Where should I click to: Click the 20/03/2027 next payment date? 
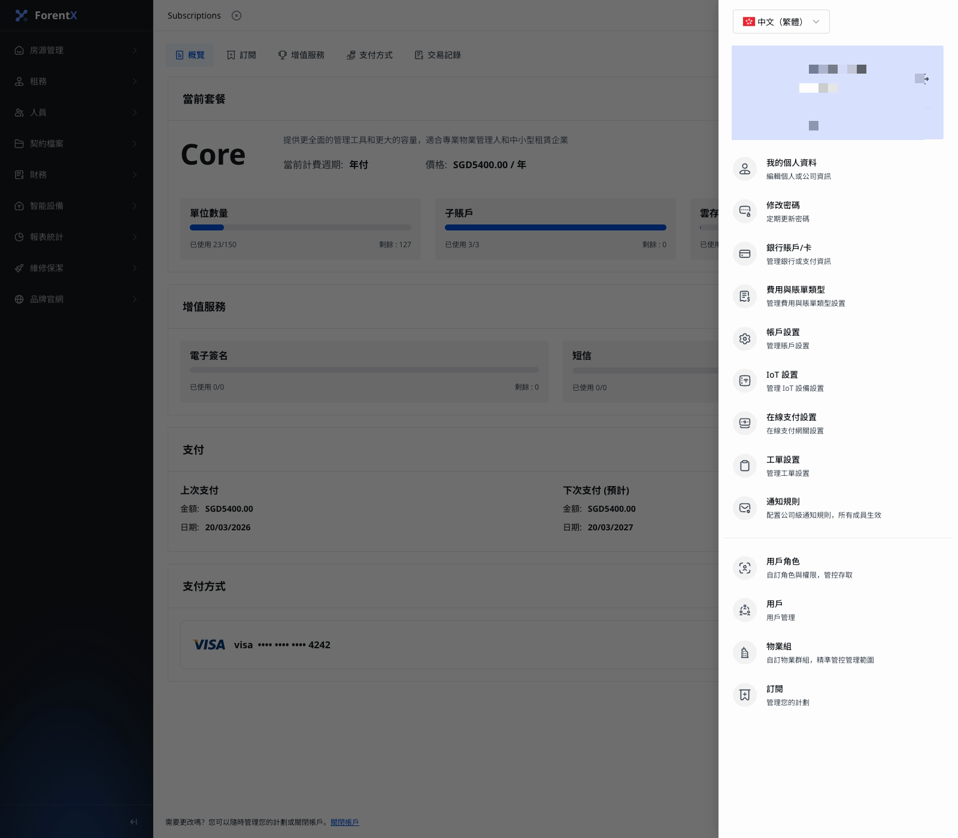(610, 527)
